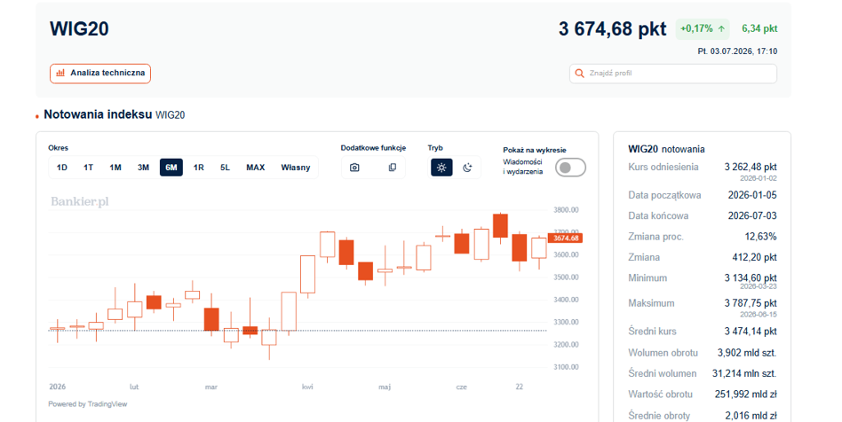Click the +0,17% change badge
The height and width of the screenshot is (422, 842).
[703, 29]
